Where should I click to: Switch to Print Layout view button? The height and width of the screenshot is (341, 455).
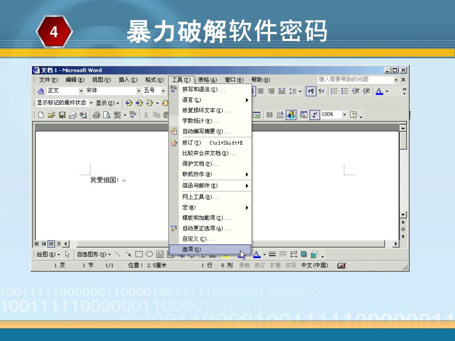point(51,244)
